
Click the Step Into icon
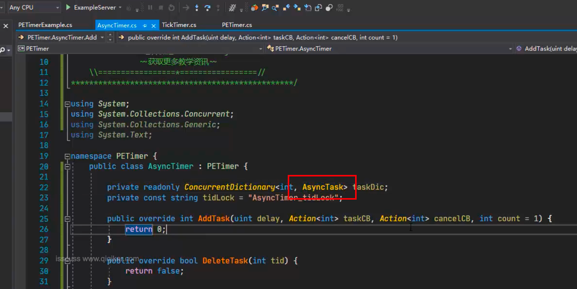point(197,8)
